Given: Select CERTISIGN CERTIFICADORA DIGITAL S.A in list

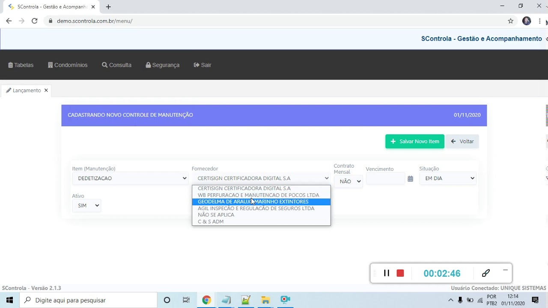Looking at the screenshot, I should (261, 188).
